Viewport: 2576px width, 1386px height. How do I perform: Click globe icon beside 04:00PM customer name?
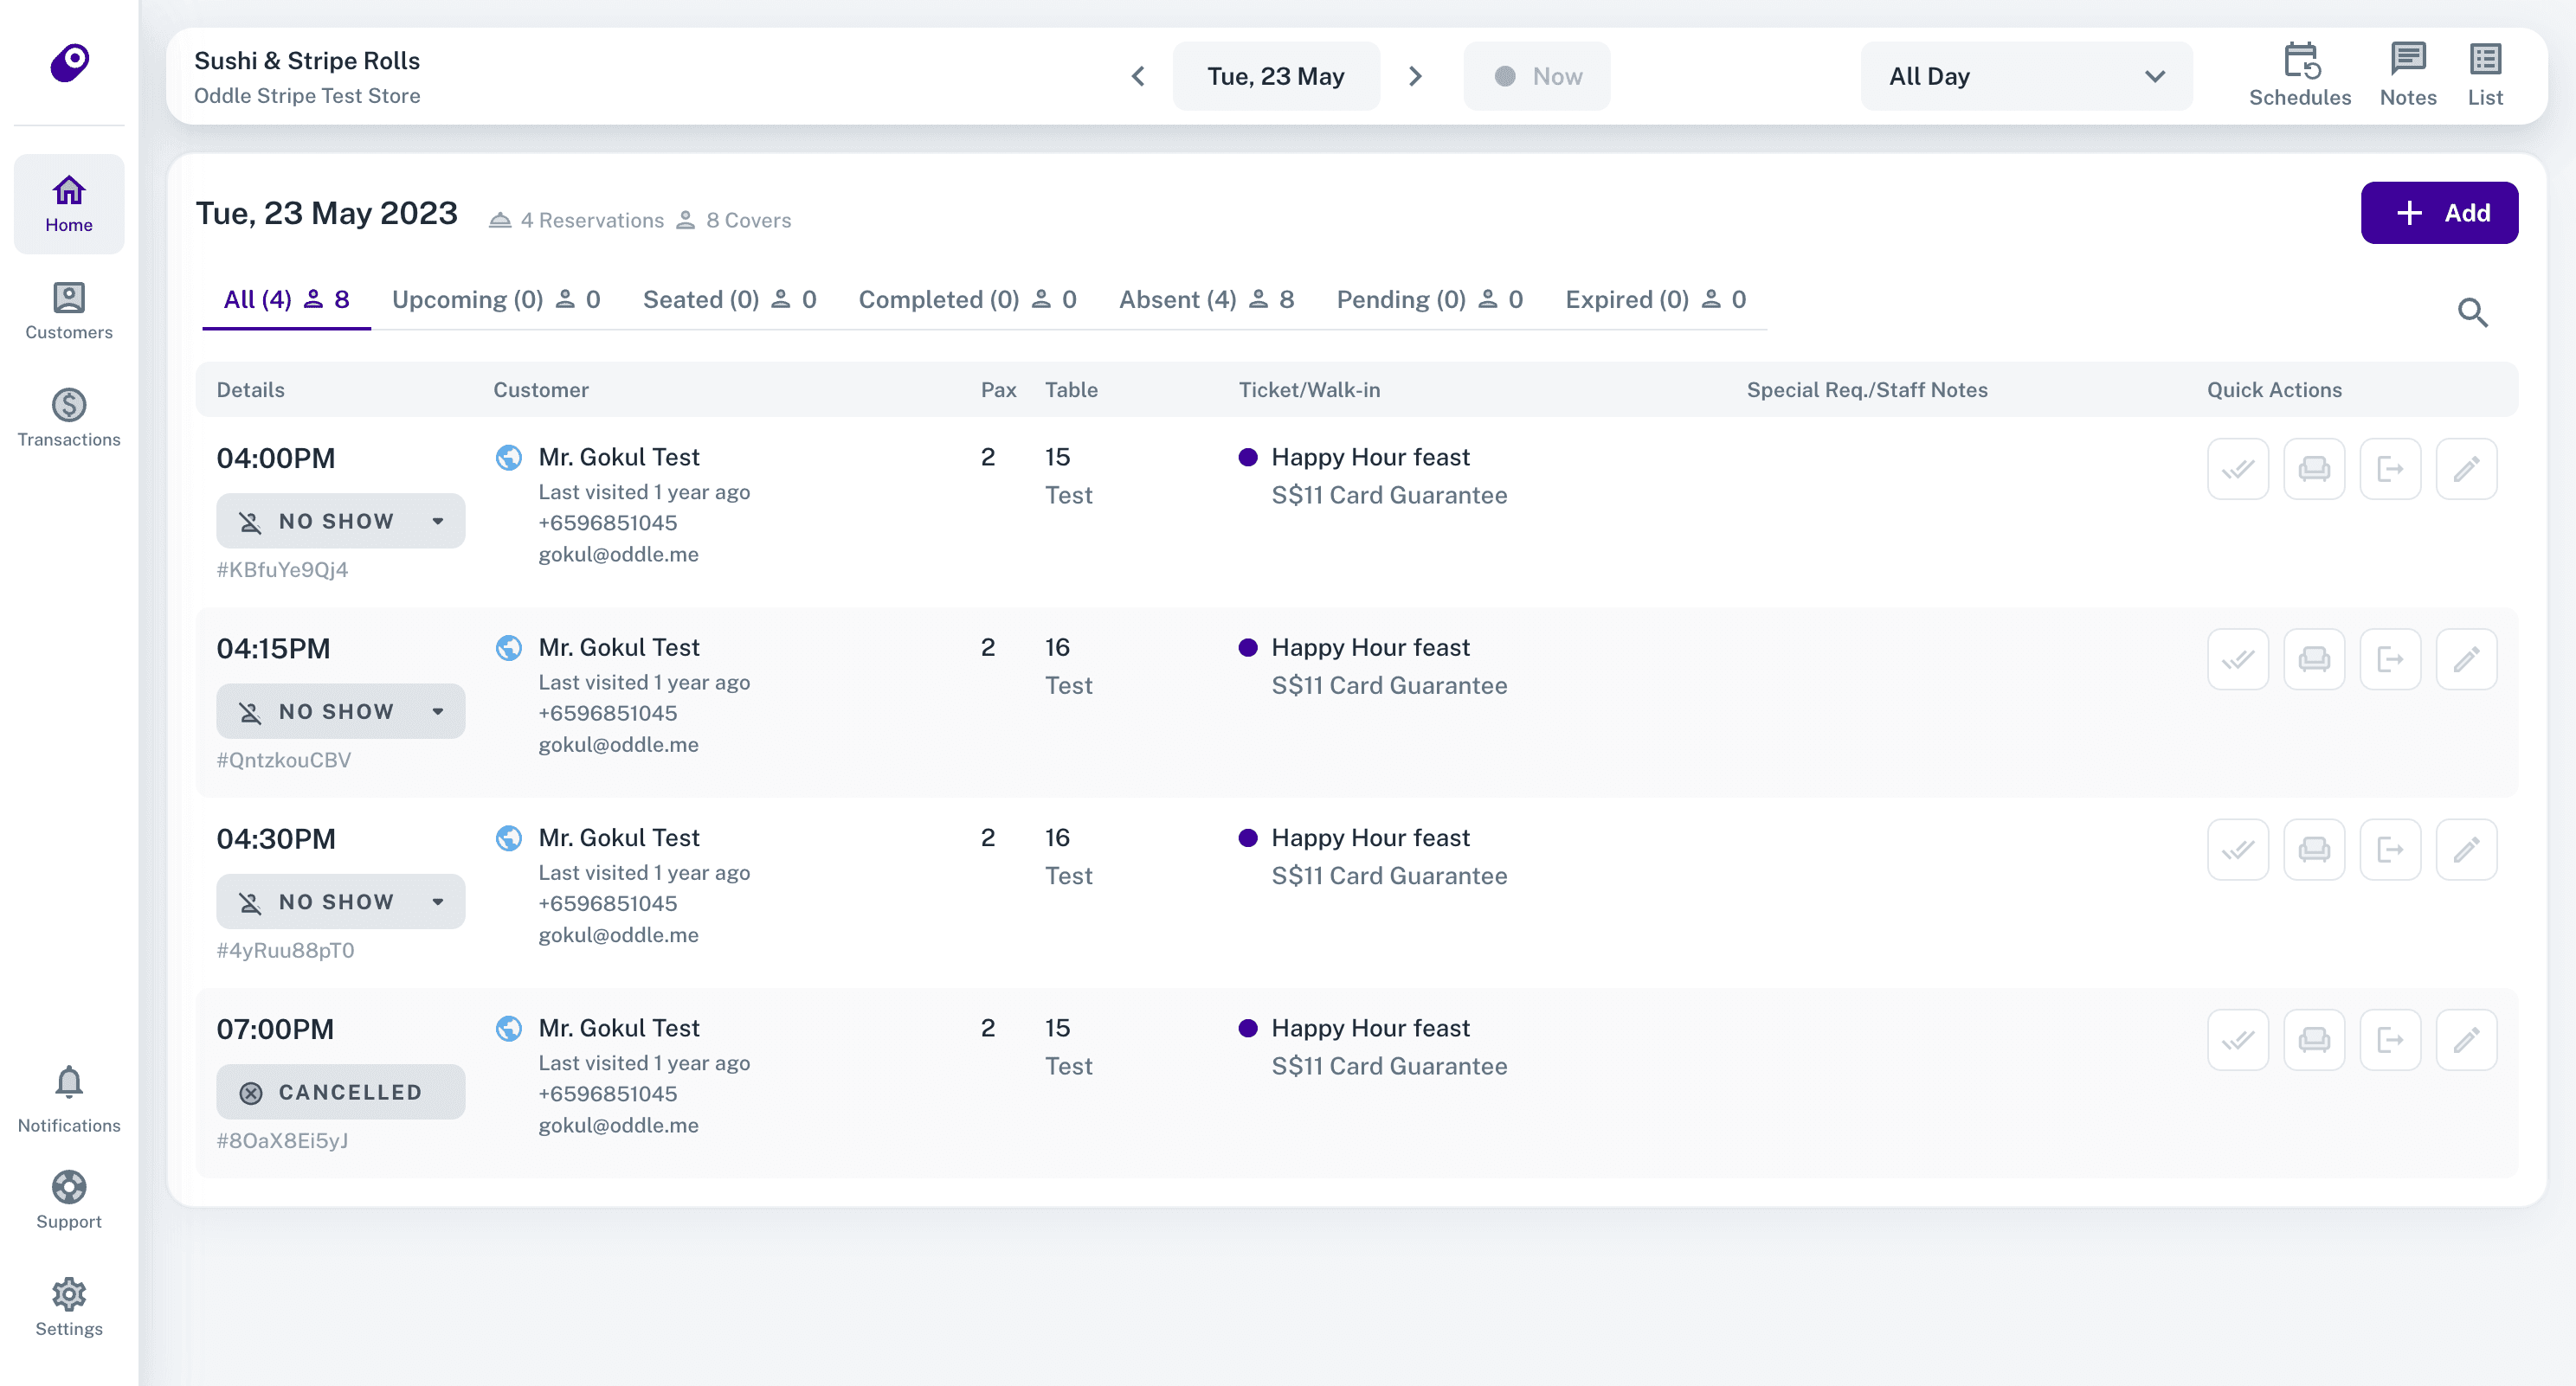click(x=508, y=458)
